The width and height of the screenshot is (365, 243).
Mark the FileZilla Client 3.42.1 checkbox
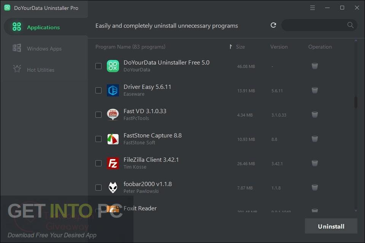coord(98,163)
